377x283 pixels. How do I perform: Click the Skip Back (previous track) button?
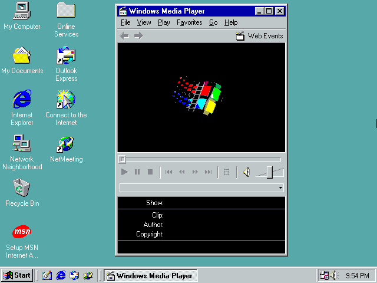[x=168, y=172]
